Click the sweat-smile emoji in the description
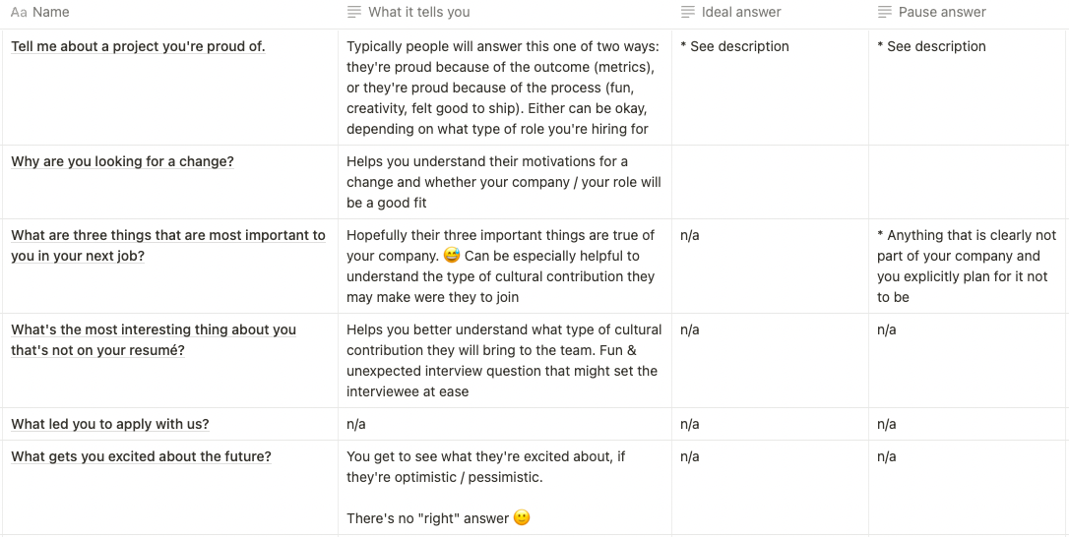The width and height of the screenshot is (1069, 537). pos(452,257)
